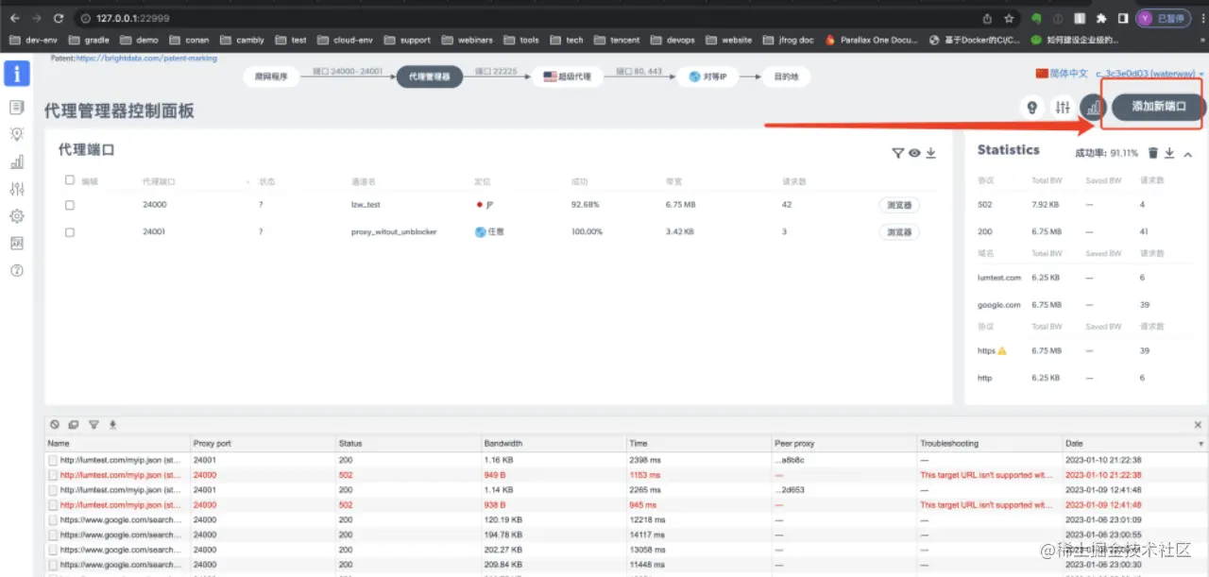
Task: Open the browser extensions puzzle icon
Action: (x=1101, y=18)
